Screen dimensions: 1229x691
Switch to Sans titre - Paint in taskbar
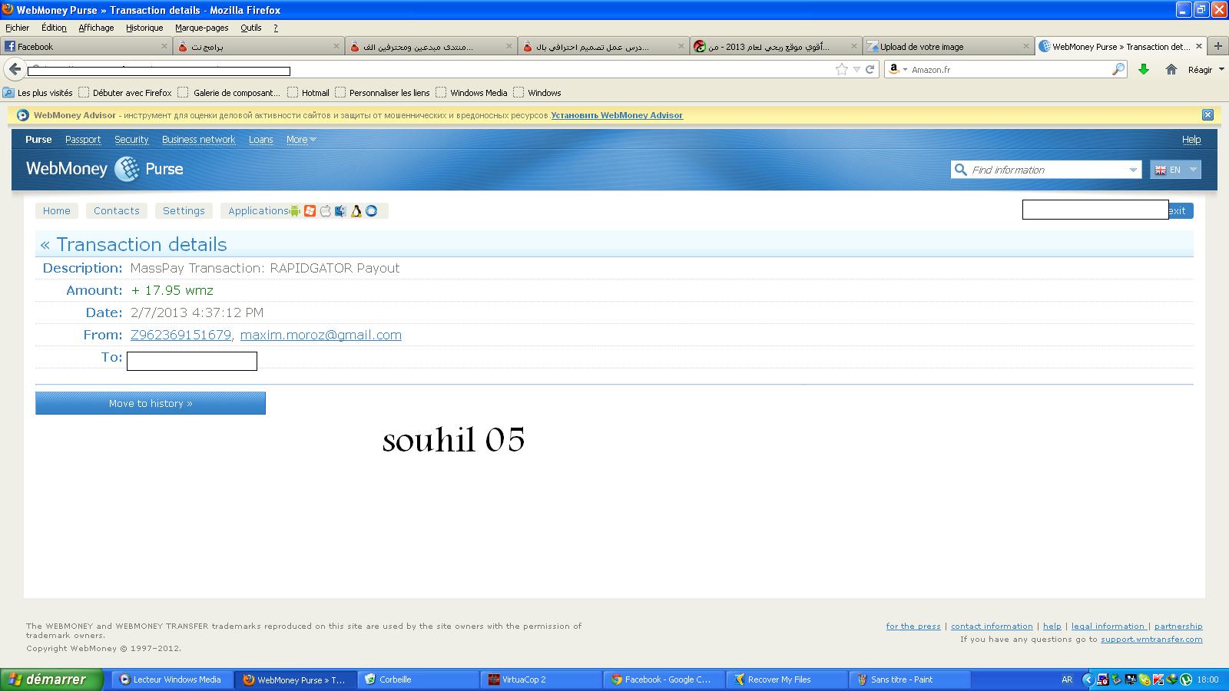pos(910,679)
